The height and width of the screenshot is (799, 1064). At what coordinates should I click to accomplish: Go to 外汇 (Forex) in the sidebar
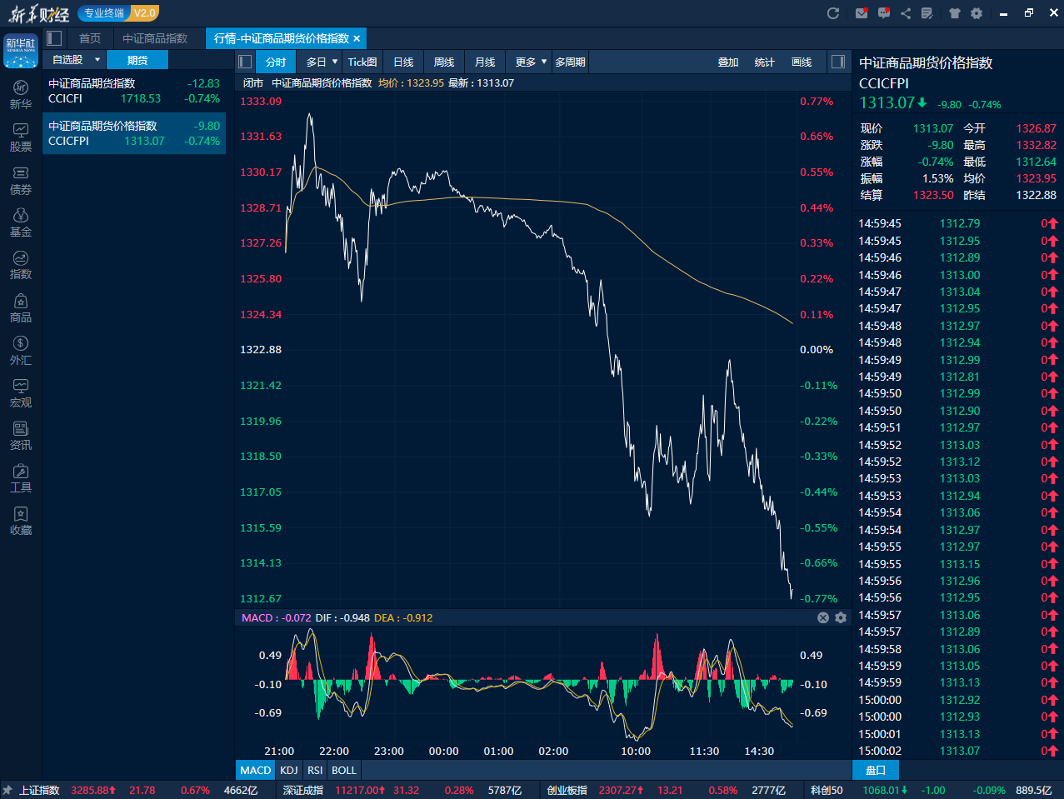coord(21,350)
